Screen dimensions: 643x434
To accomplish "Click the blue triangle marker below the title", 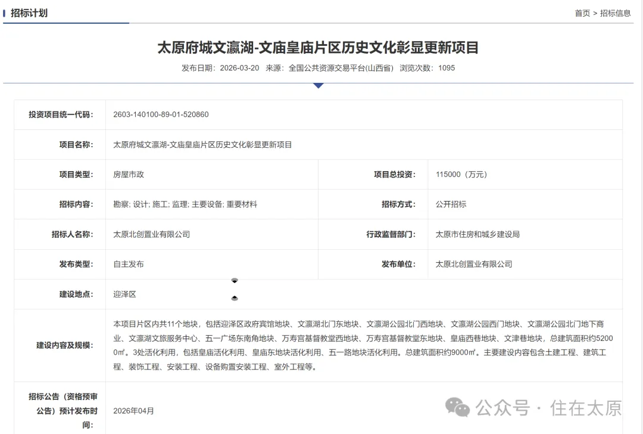I will pos(318,85).
